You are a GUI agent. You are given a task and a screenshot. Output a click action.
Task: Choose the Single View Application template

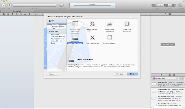click(127, 26)
